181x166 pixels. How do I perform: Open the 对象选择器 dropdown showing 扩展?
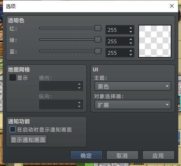pos(133,105)
